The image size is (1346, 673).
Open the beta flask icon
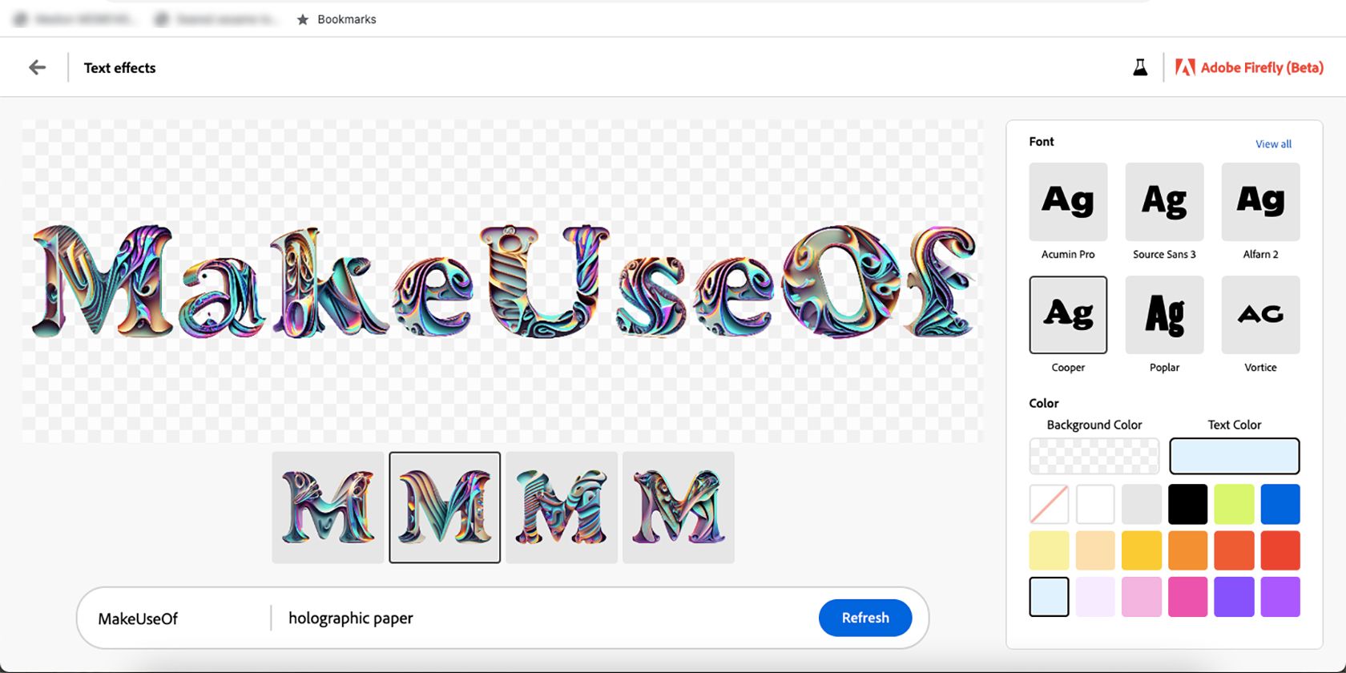1140,67
